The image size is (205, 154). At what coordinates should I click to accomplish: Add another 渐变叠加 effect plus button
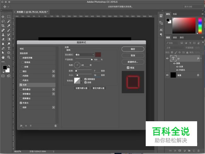pos(54,94)
